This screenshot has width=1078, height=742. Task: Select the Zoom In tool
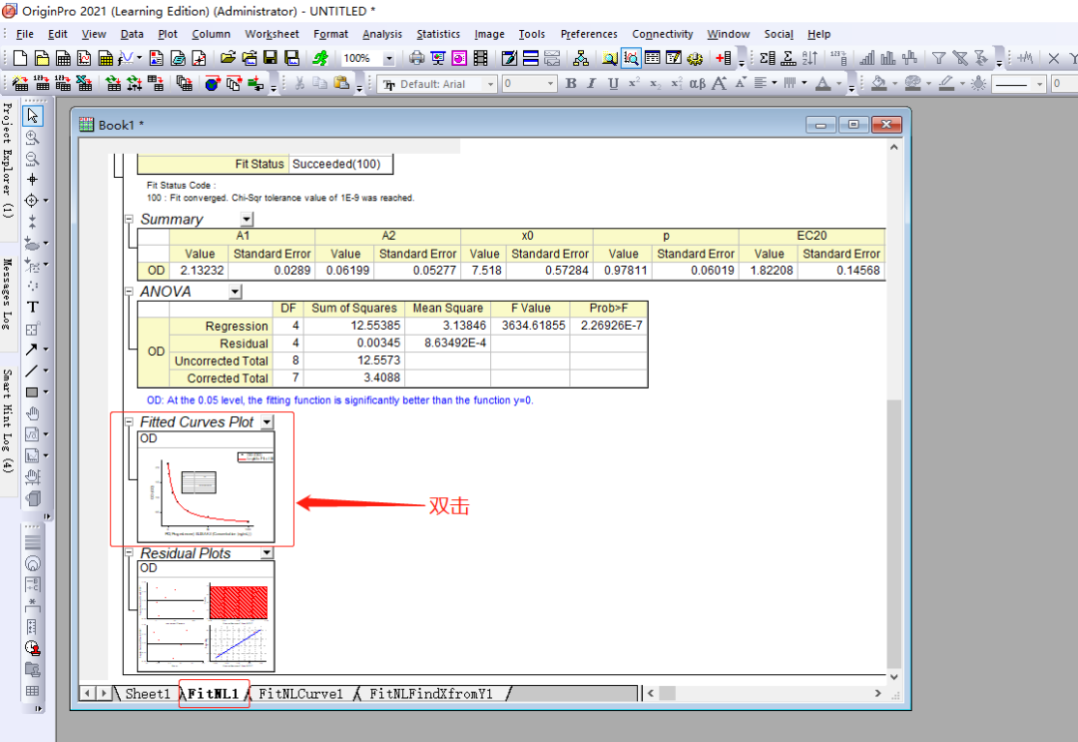(33, 138)
